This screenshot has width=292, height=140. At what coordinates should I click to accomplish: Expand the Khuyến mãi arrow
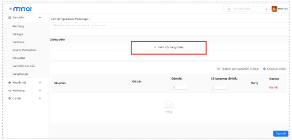click(x=40, y=82)
